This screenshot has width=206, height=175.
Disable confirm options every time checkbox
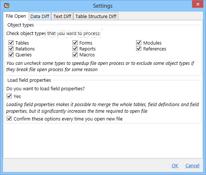point(9,119)
